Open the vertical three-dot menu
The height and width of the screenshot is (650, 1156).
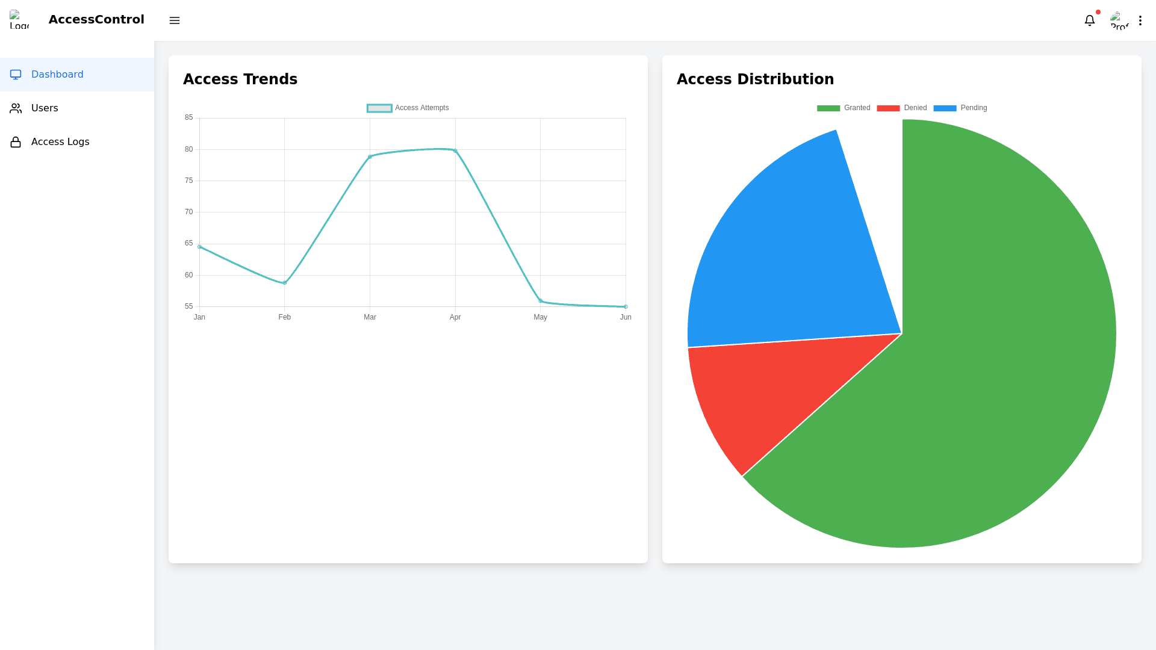[1140, 20]
